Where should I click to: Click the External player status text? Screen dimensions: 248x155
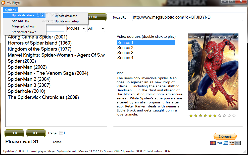tap(52, 151)
